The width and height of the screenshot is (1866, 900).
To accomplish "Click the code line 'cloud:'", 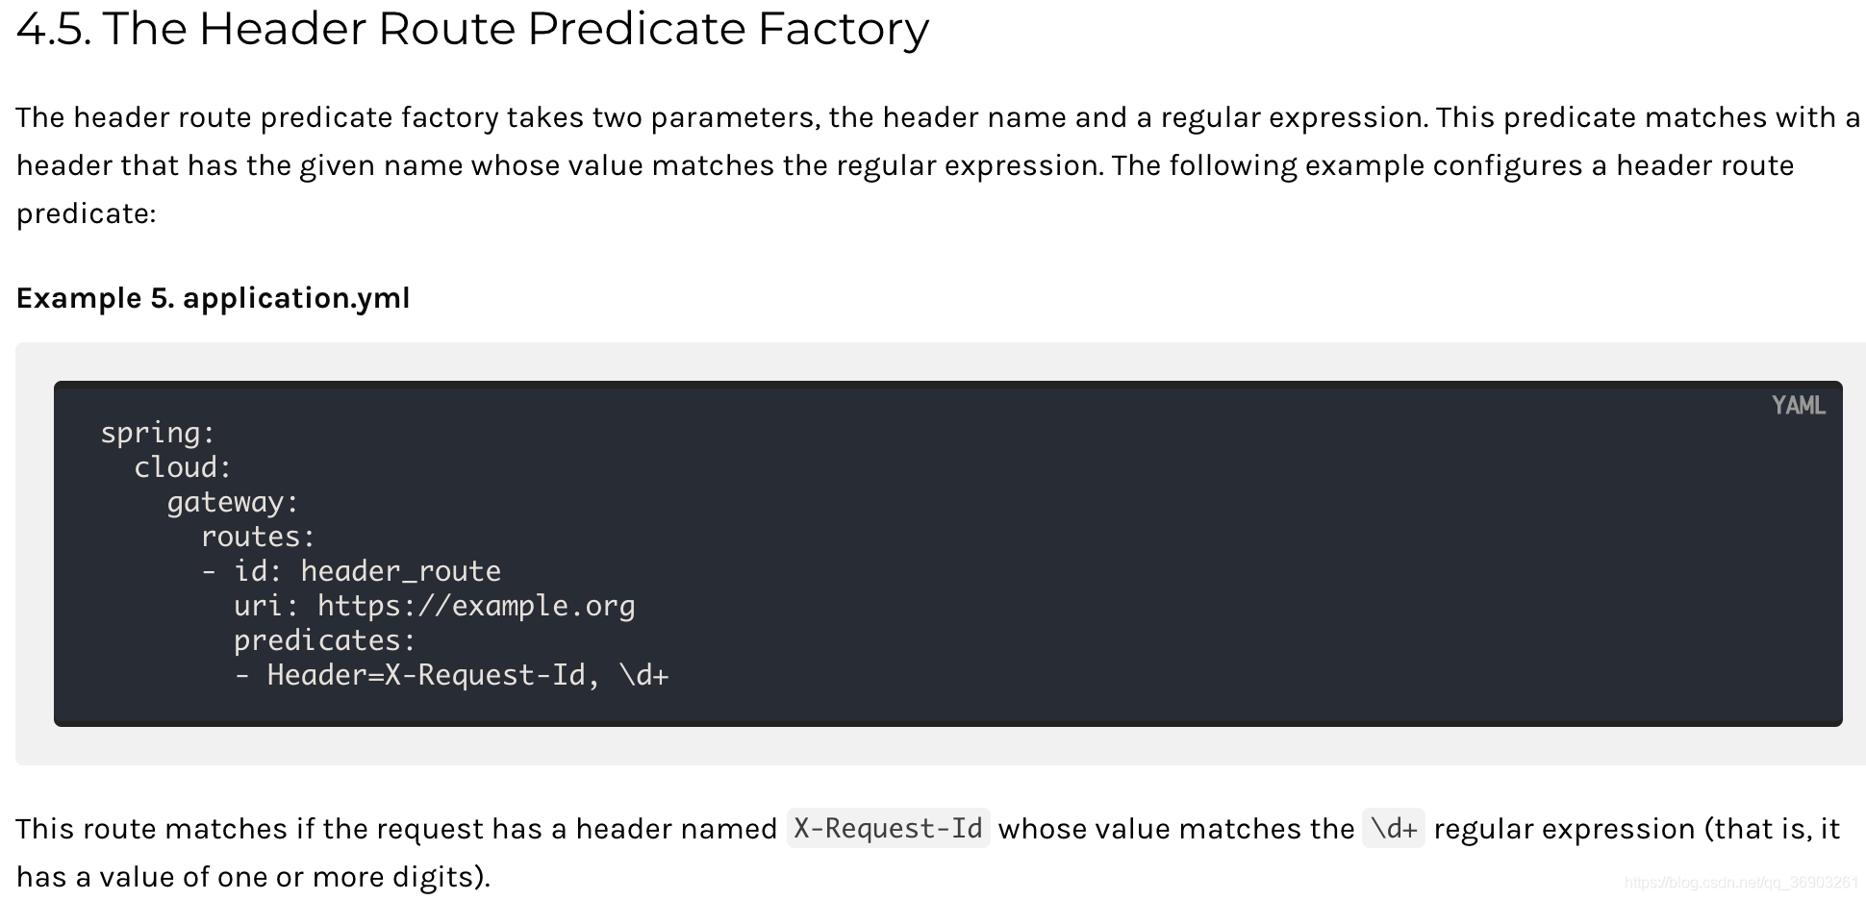I will tap(183, 467).
